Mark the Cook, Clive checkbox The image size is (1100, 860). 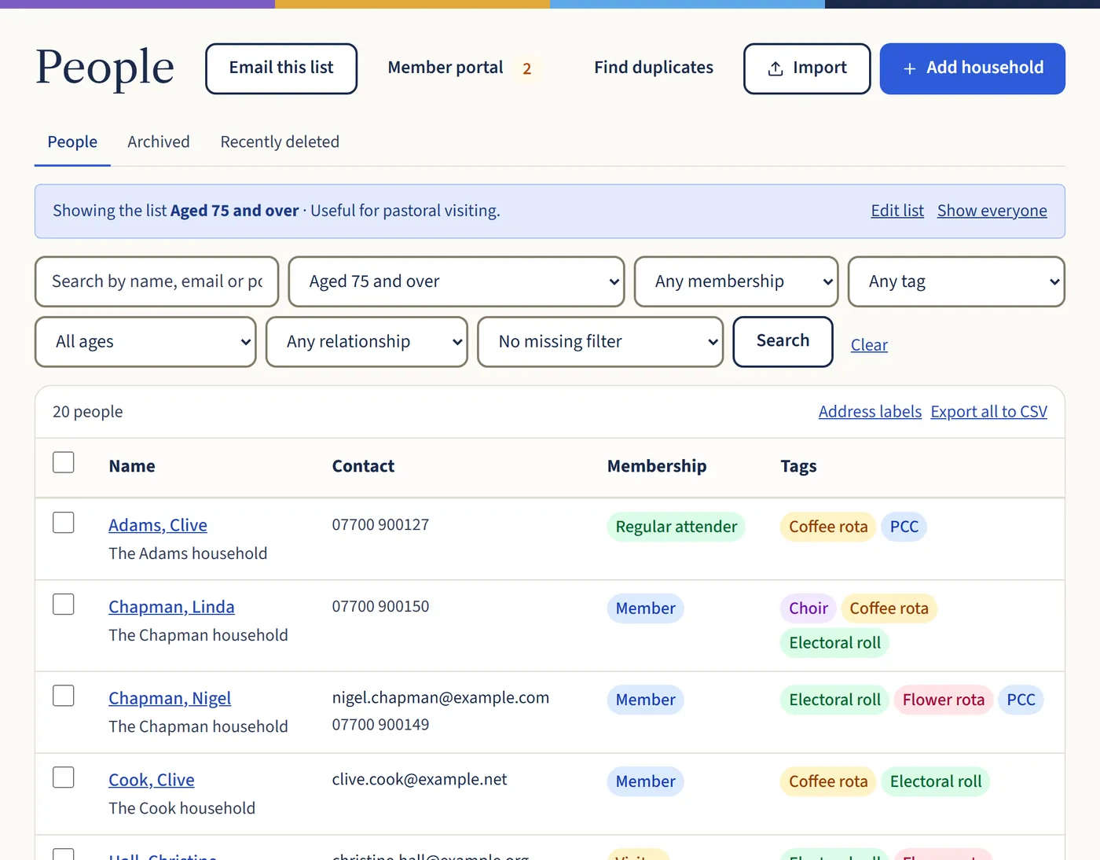point(64,777)
